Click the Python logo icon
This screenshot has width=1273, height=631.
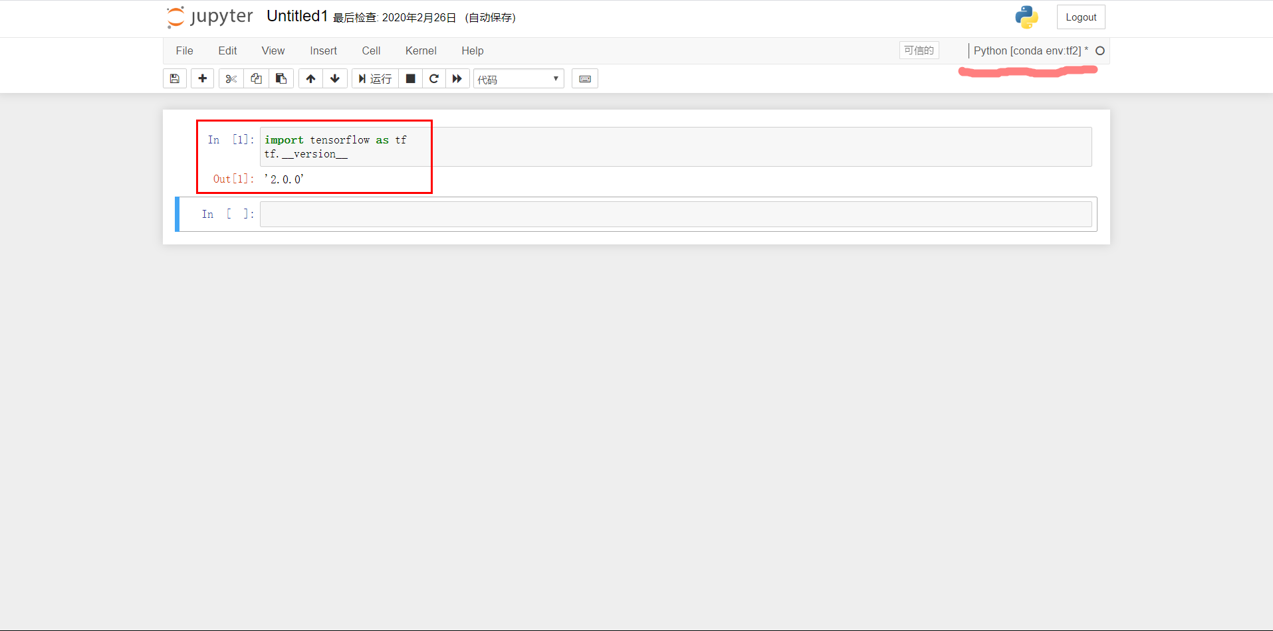[1026, 17]
